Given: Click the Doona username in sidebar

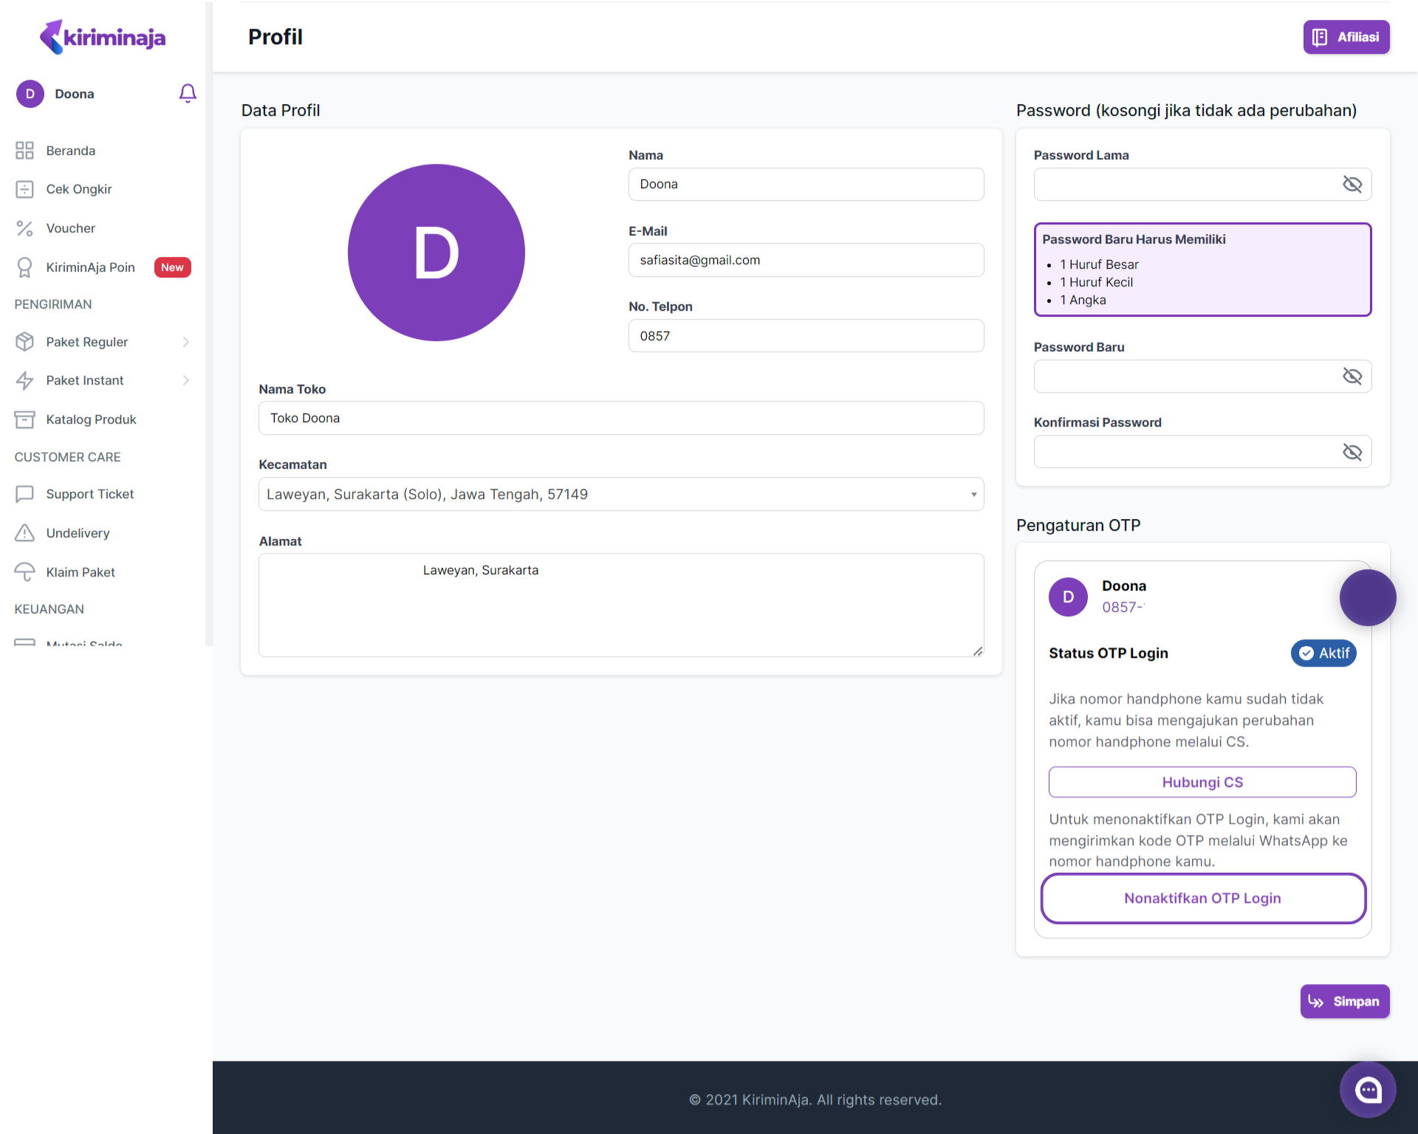Looking at the screenshot, I should point(75,94).
